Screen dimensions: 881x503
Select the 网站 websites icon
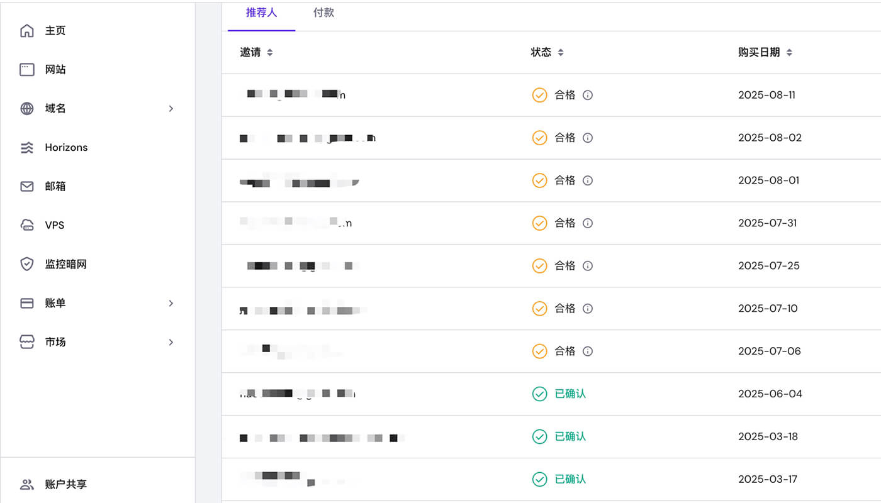click(x=26, y=69)
